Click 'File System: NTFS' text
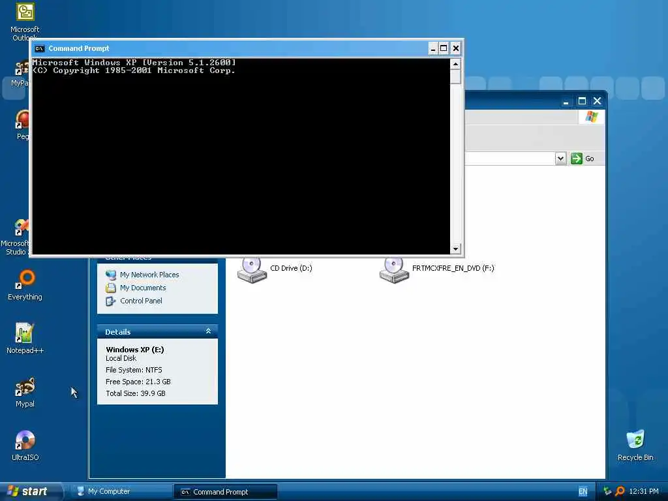Viewport: 668px width, 501px height. [134, 370]
